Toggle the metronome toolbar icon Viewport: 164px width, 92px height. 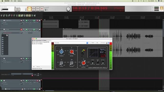[17, 16]
